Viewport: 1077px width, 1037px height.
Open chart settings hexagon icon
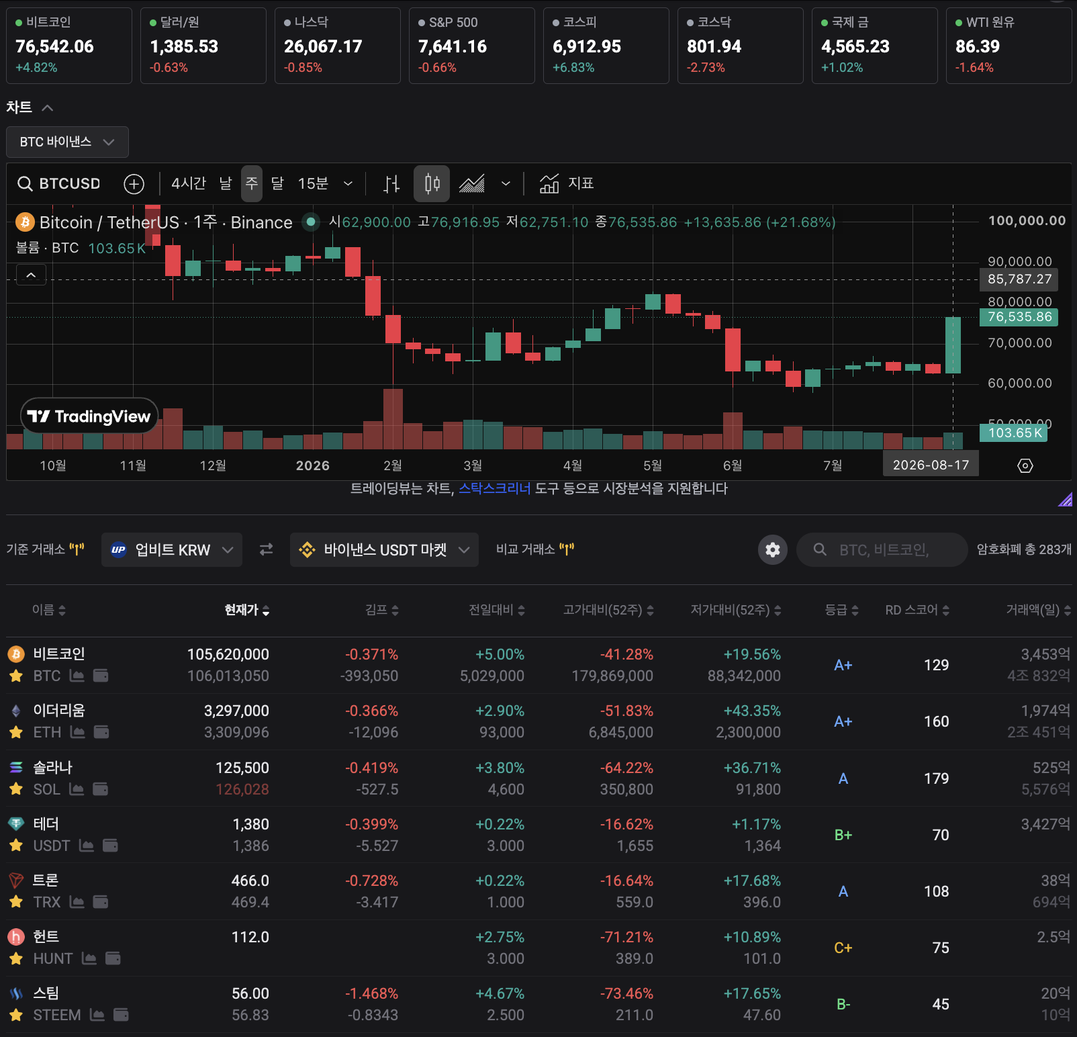coord(1025,465)
